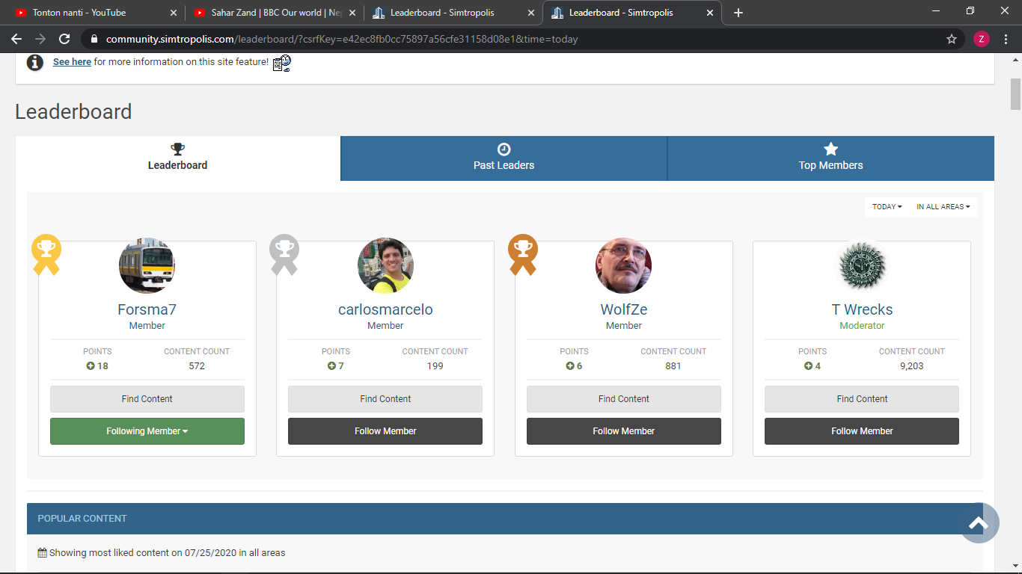Click the green plus icon beside 18 points
This screenshot has height=574, width=1022.
coord(91,366)
